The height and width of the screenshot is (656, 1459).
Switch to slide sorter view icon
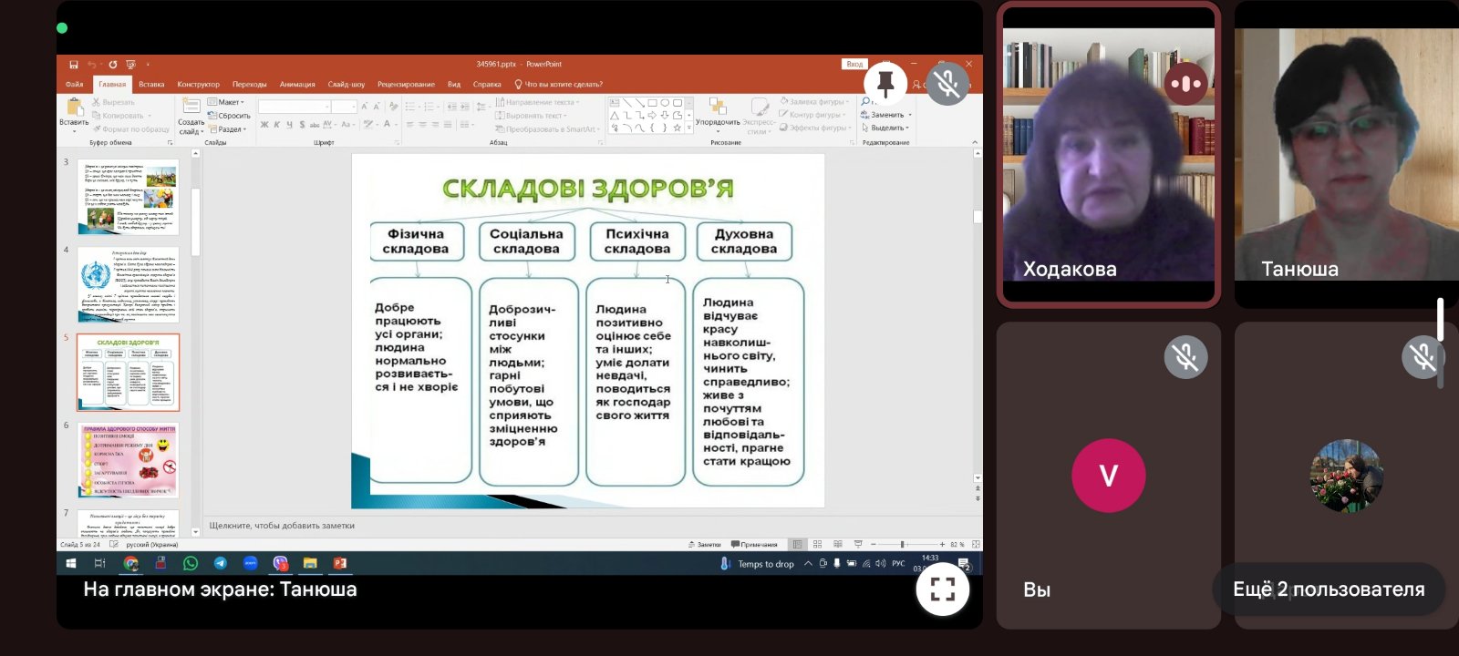[x=817, y=544]
